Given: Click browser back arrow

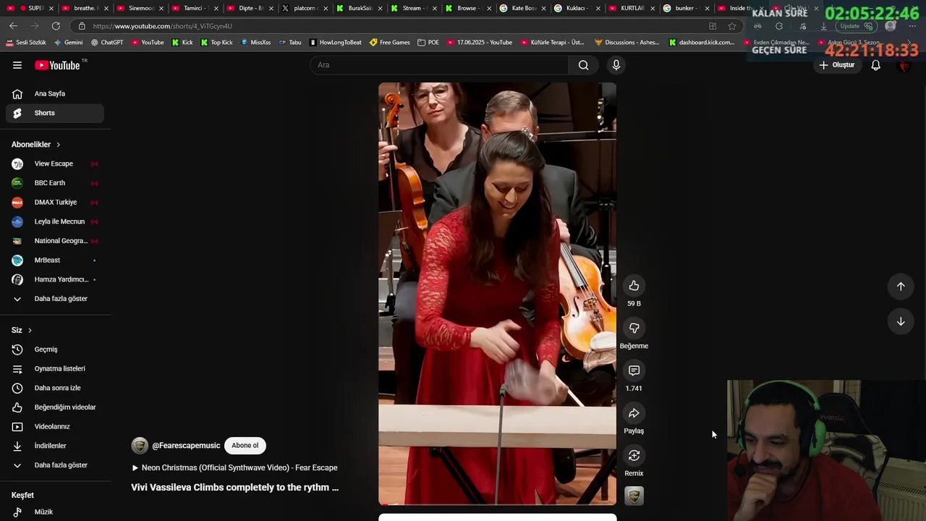Looking at the screenshot, I should pos(13,26).
